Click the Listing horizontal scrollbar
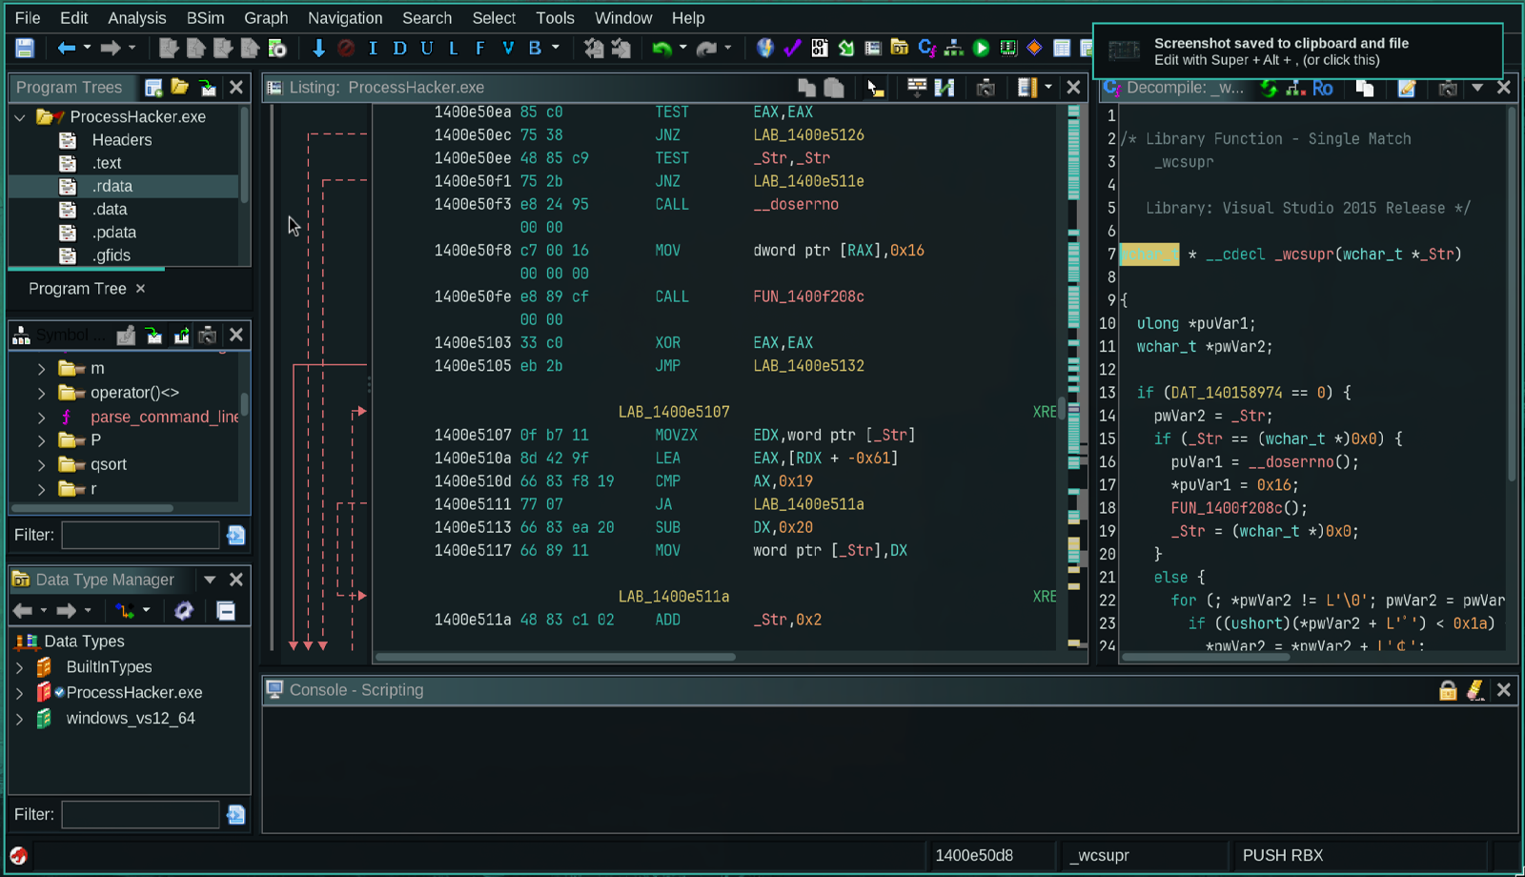This screenshot has width=1525, height=877. pyautogui.click(x=555, y=657)
